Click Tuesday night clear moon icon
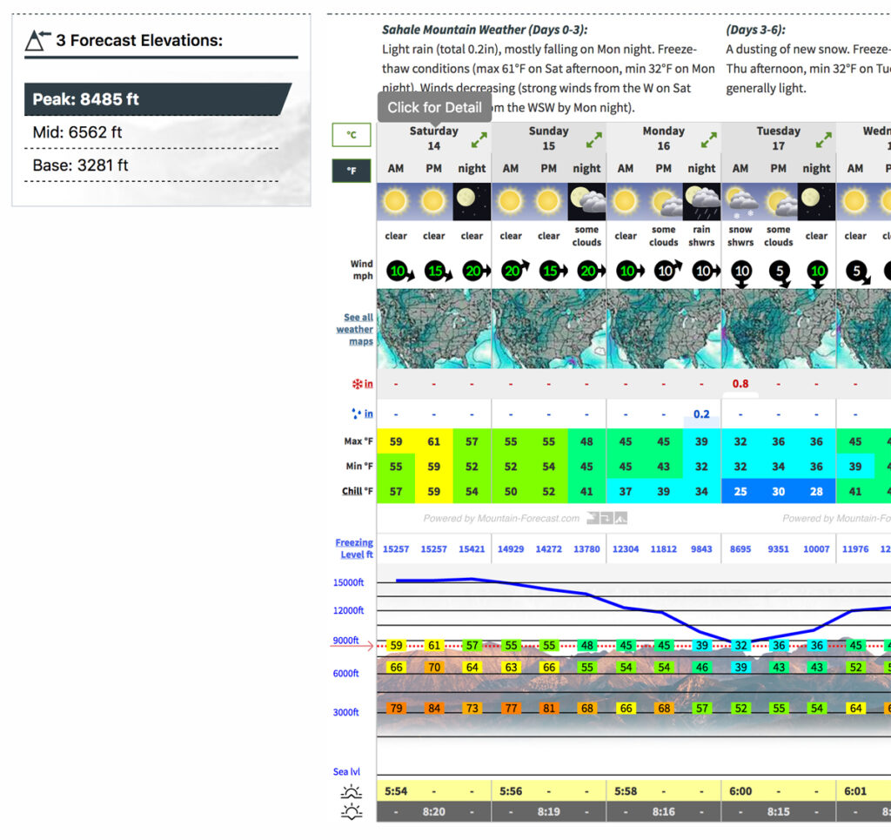Image resolution: width=891 pixels, height=840 pixels. (x=816, y=201)
